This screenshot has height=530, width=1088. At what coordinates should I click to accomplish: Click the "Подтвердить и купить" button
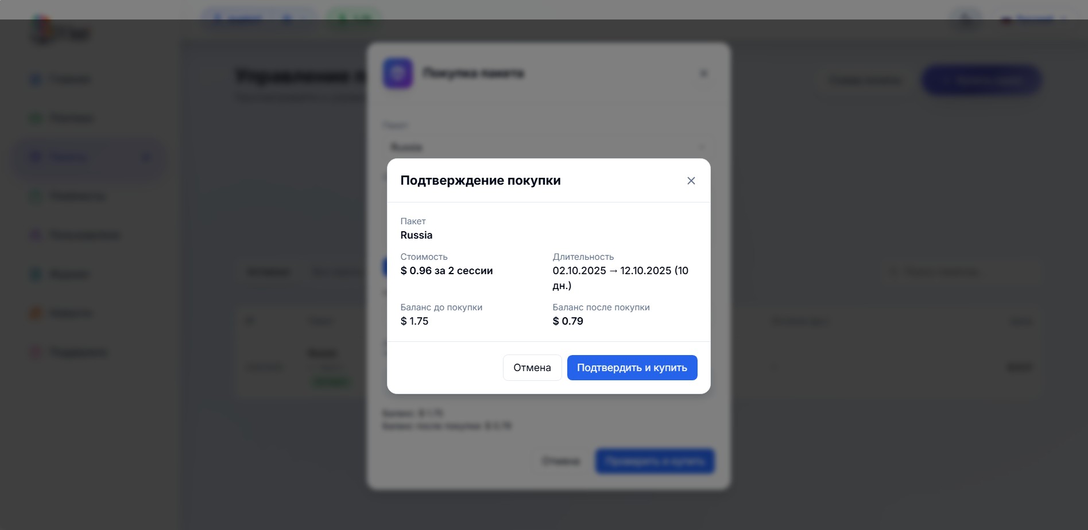(x=632, y=367)
